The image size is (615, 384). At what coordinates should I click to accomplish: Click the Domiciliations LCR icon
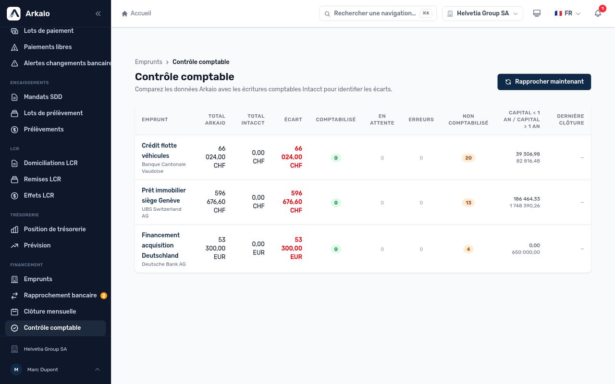point(14,163)
